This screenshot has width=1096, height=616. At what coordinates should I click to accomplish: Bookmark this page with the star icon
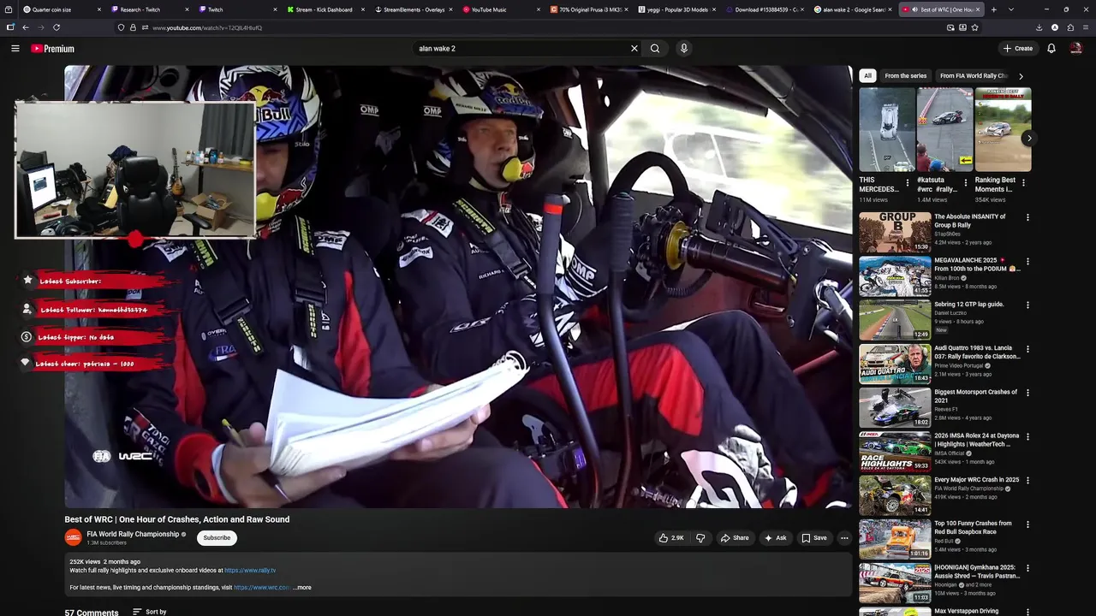(x=974, y=27)
